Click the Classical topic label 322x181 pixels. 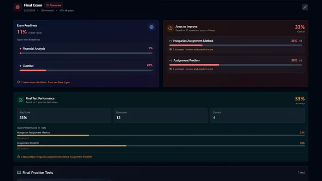(x=28, y=66)
